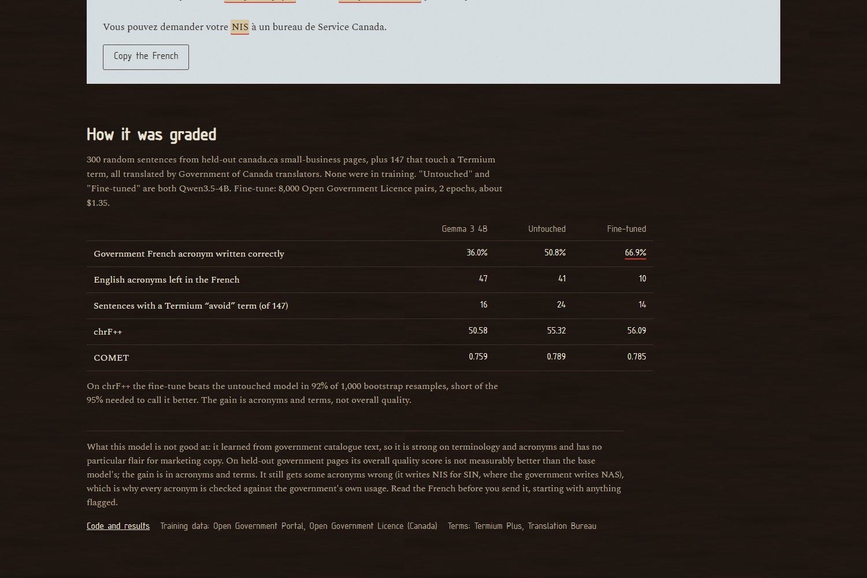Select the chrF++ row label
This screenshot has width=867, height=578.
pos(108,332)
